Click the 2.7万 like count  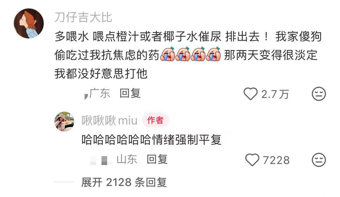coord(275,94)
